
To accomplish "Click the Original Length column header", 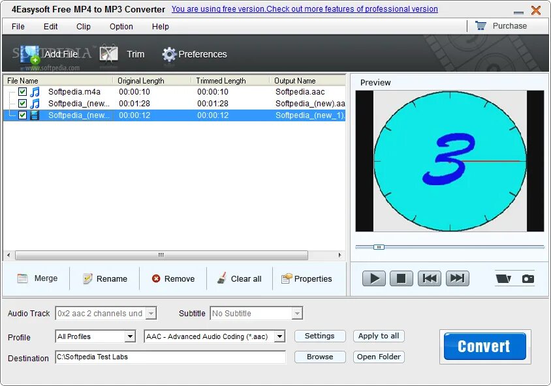I will tap(152, 81).
